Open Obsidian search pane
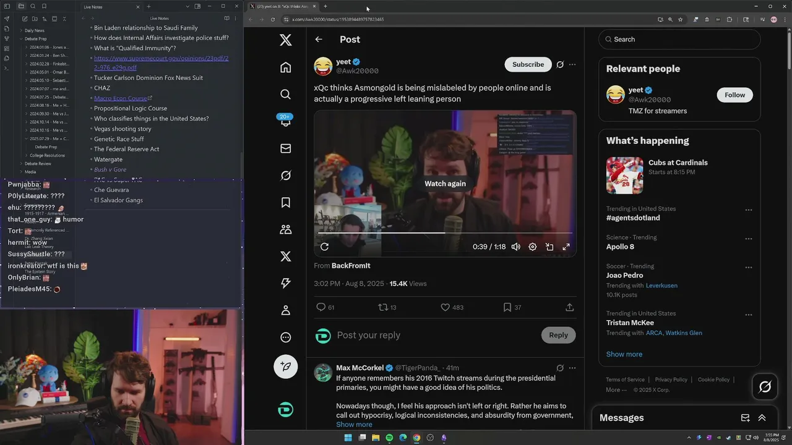 [x=33, y=6]
